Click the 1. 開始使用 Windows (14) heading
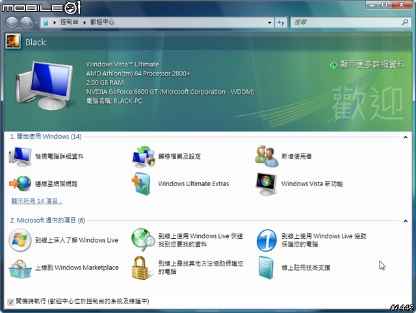The height and width of the screenshot is (313, 416). click(x=45, y=137)
